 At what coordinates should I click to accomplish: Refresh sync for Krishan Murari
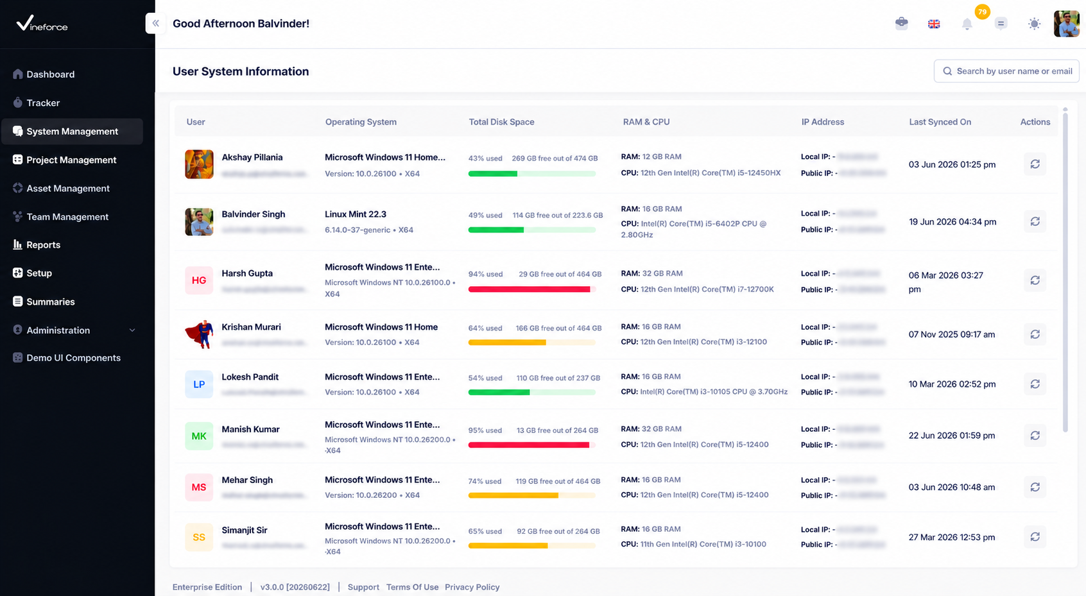pos(1035,334)
